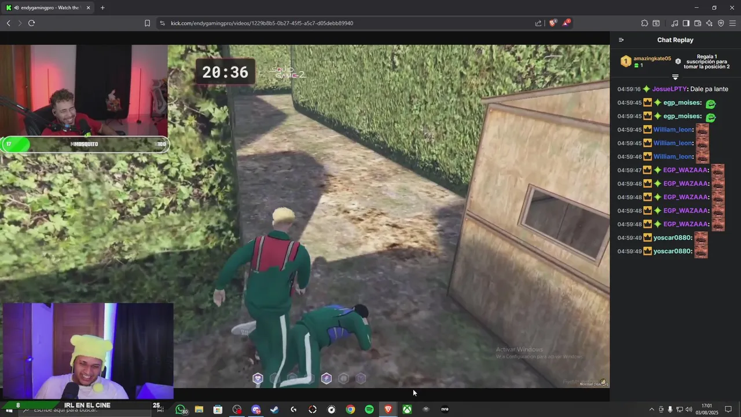Open the clock showing 17:01
Screen dimensions: 741x417
[707, 409]
